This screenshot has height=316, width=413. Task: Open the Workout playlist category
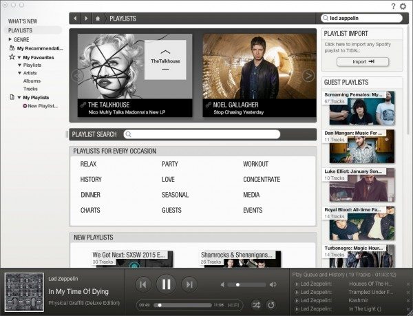coord(255,164)
